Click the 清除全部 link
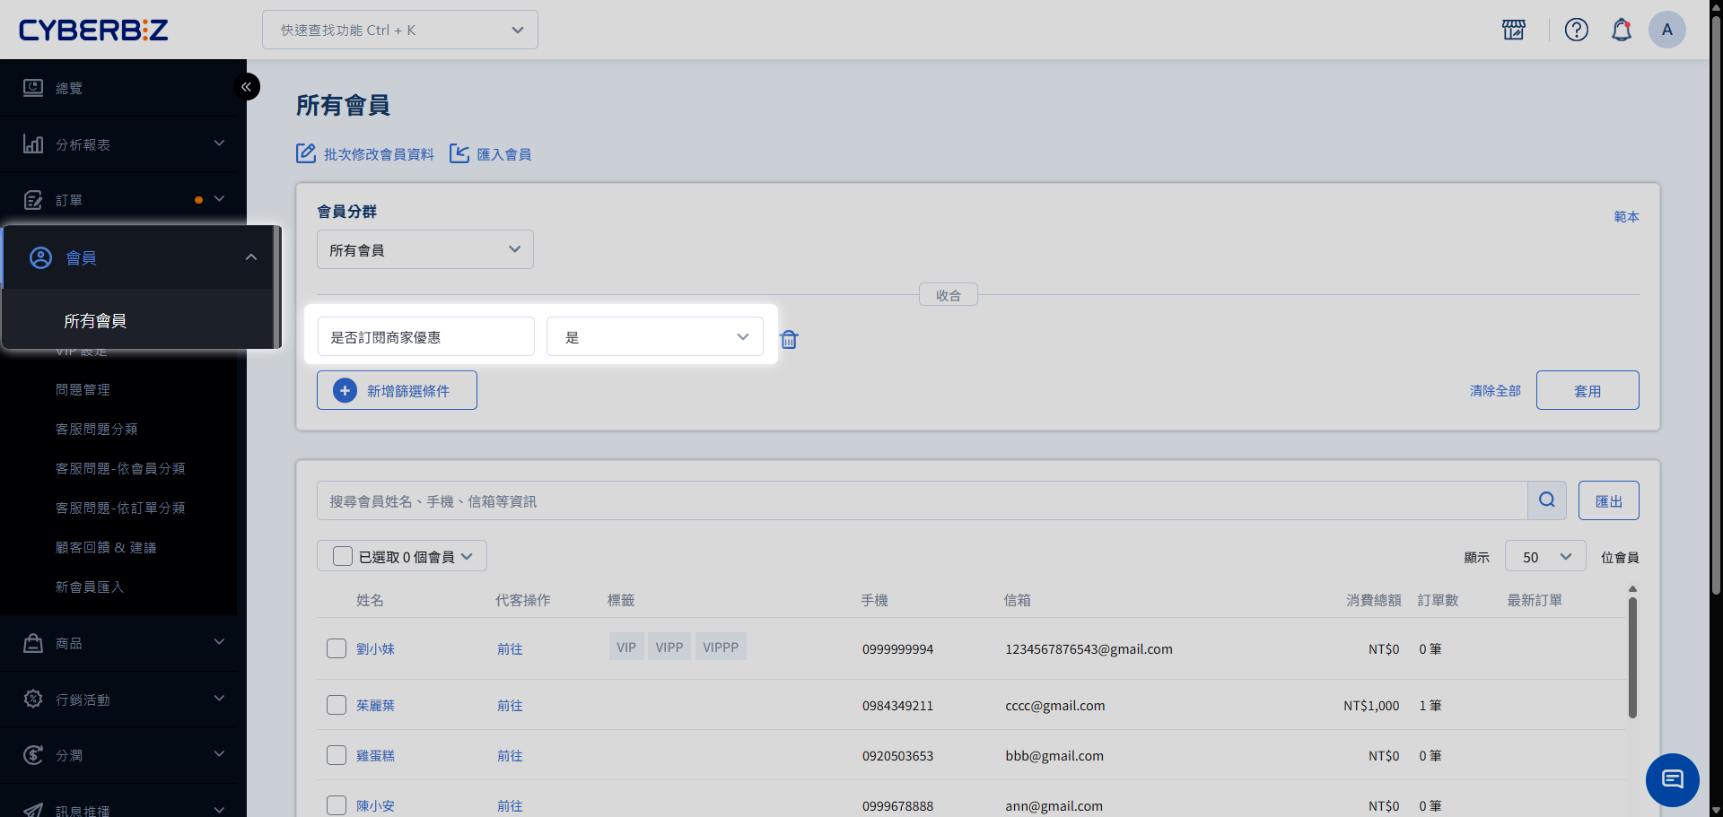Viewport: 1723px width, 817px height. point(1494,391)
